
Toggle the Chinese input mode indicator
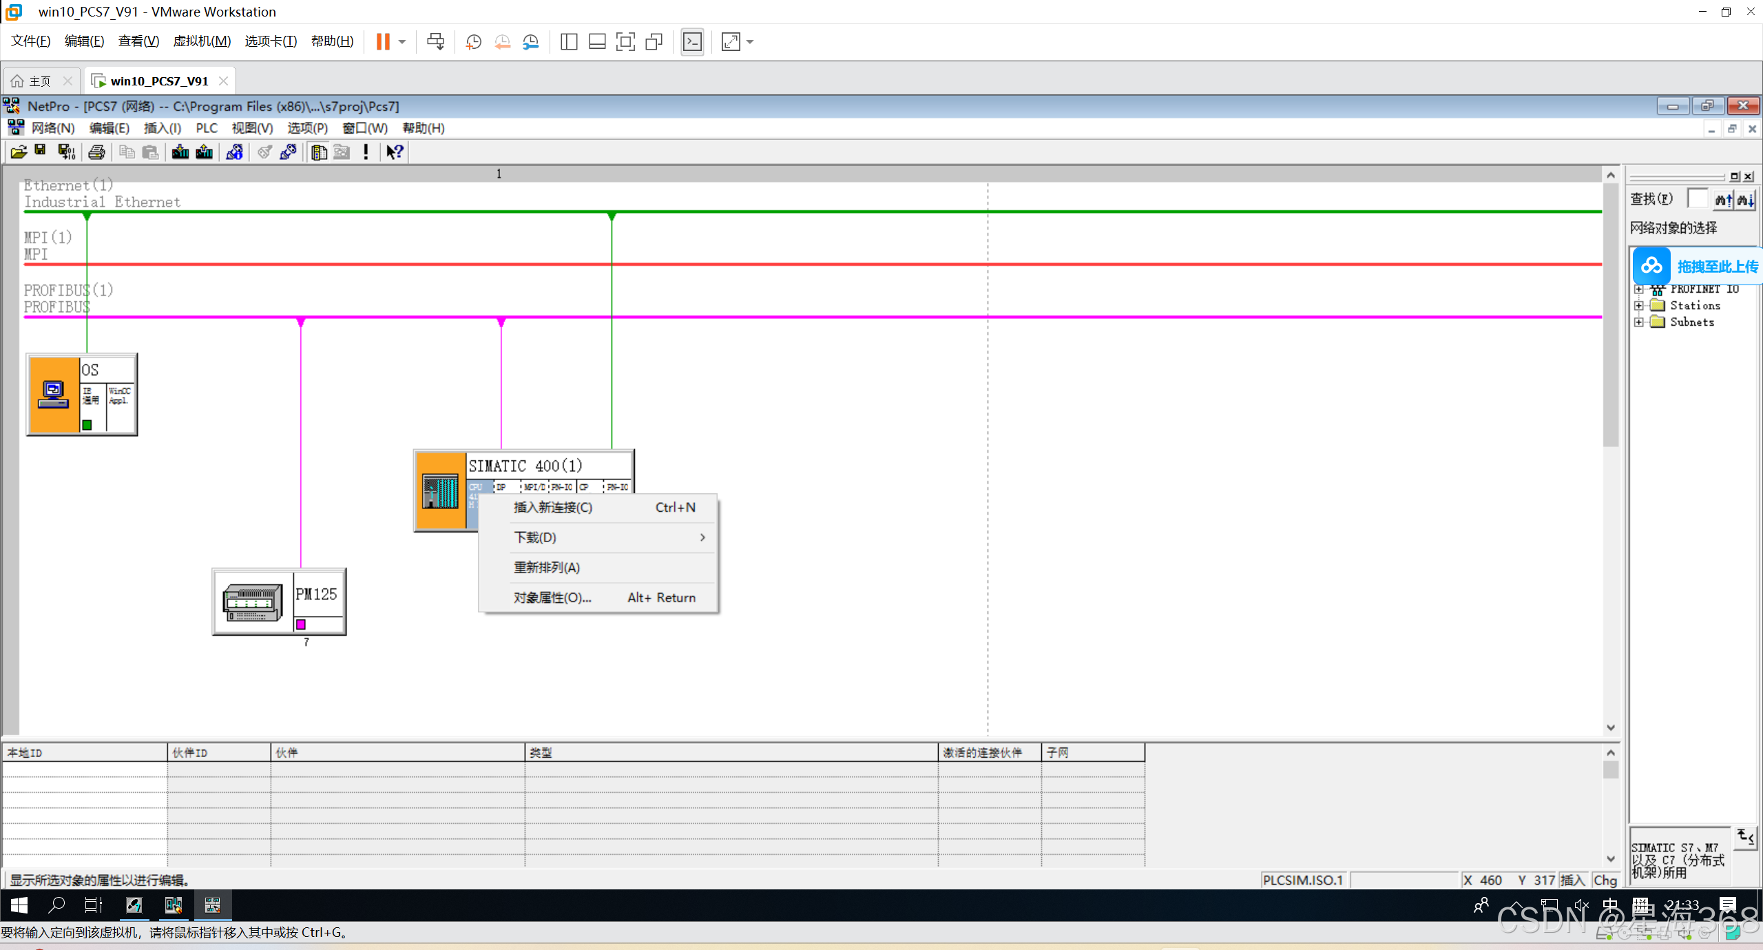[x=1610, y=905]
